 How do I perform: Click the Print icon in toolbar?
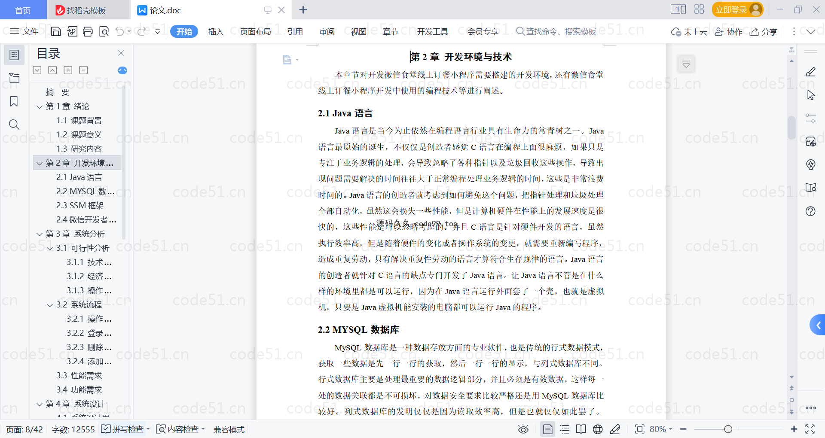(88, 31)
